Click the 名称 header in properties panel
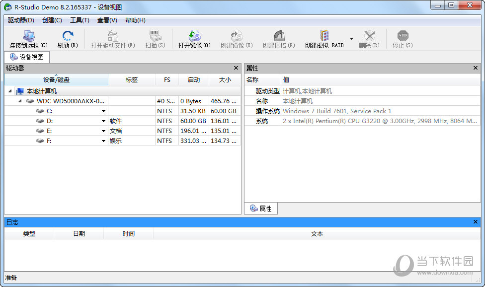Image resolution: width=485 pixels, height=287 pixels. click(262, 80)
